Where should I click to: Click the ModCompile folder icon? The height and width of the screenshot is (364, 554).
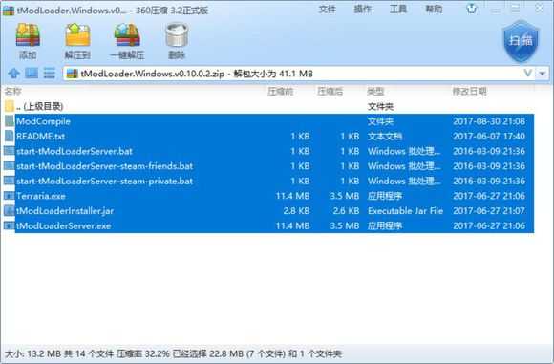10,121
